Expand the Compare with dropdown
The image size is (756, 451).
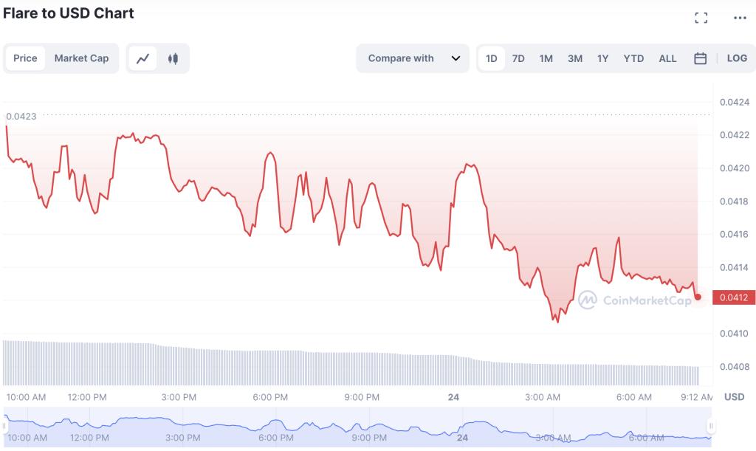[x=413, y=58]
